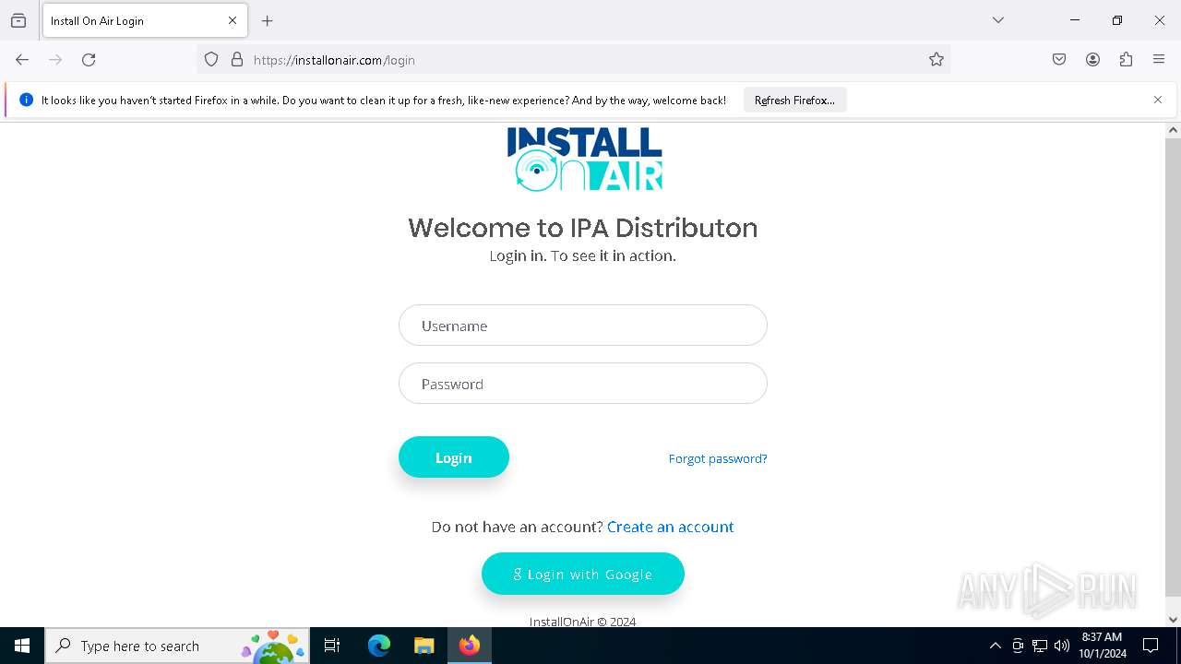
Task: Expand the list all tabs chevron
Action: (x=998, y=20)
